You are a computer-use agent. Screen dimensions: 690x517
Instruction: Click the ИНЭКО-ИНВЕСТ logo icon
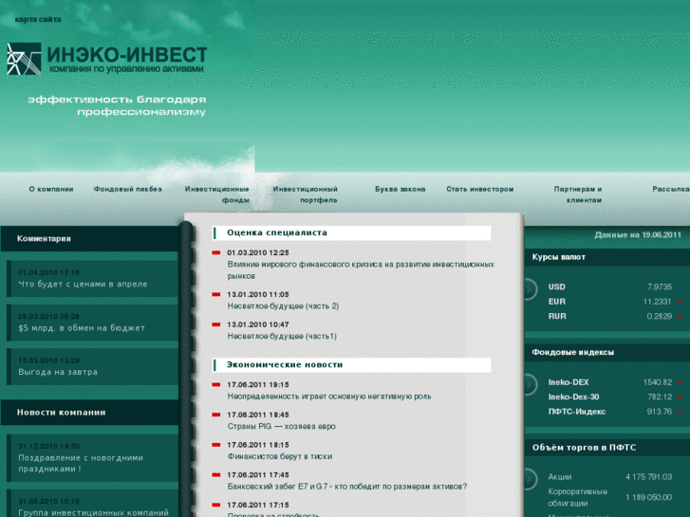point(24,59)
